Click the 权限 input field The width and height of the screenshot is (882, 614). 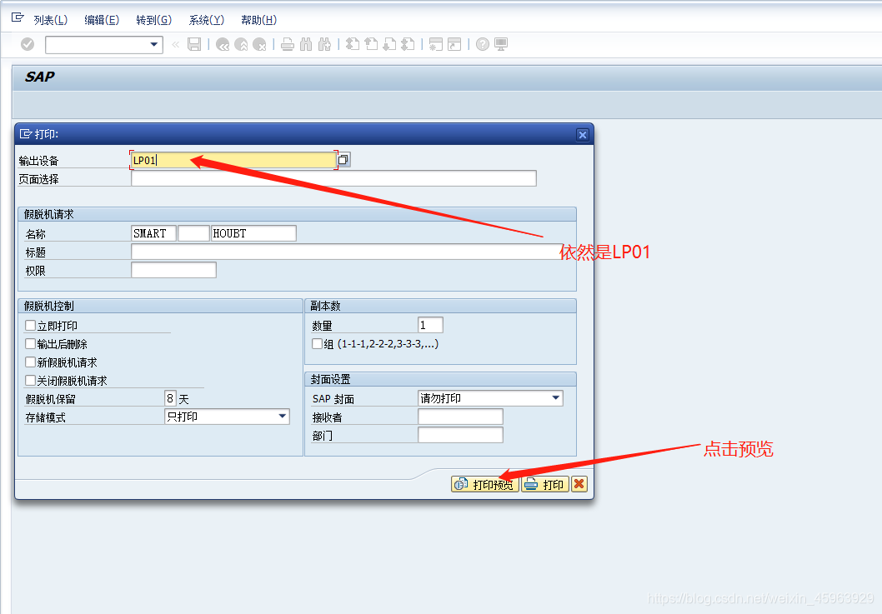coord(173,270)
